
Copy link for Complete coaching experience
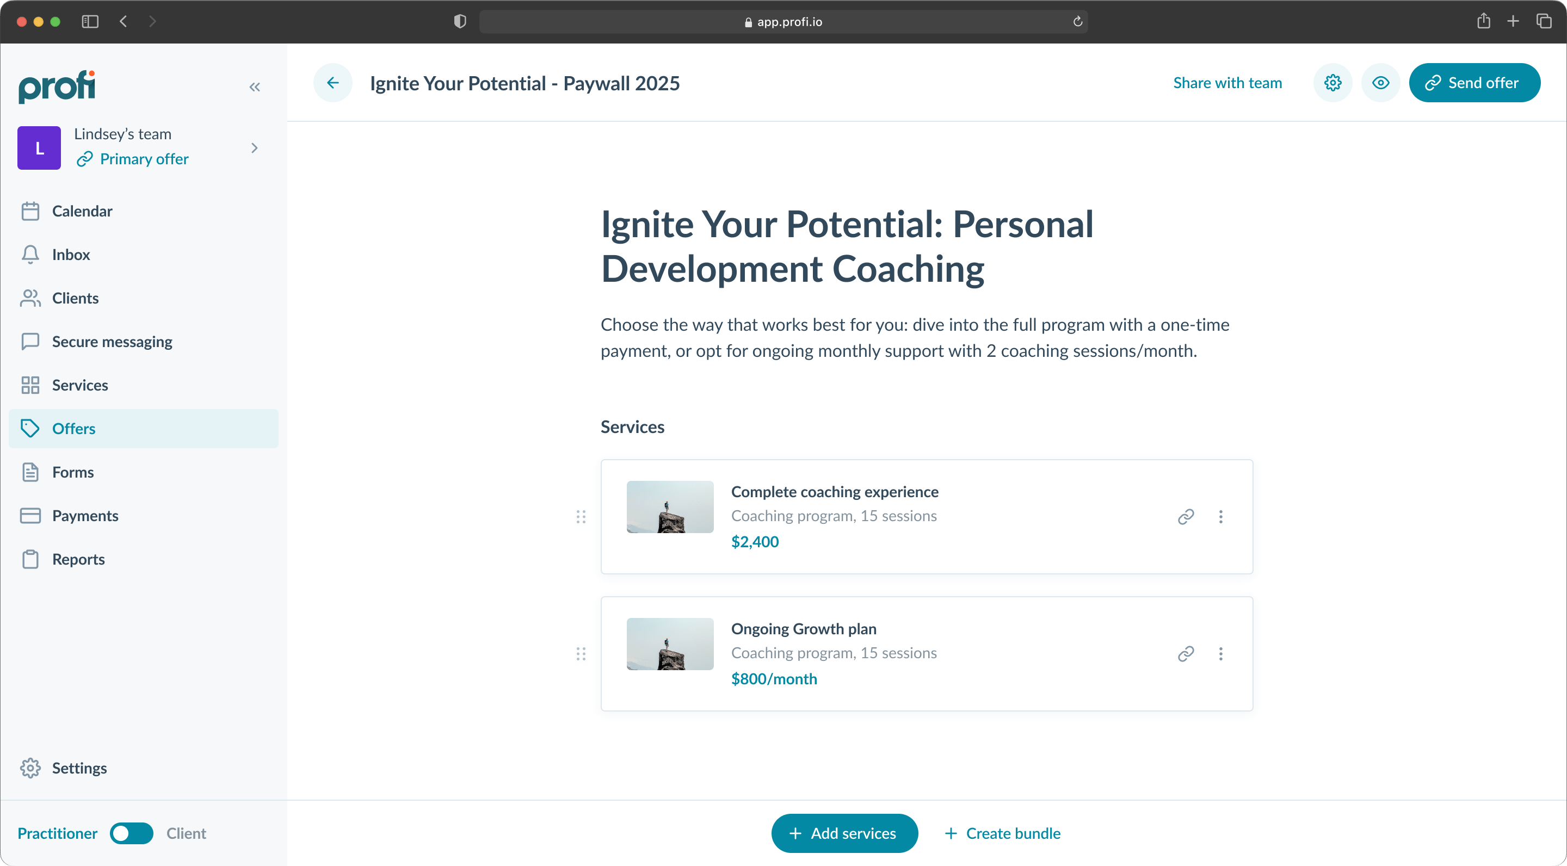[x=1186, y=516]
